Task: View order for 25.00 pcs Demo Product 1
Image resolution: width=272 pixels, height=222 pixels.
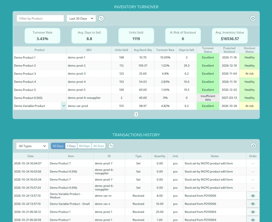Action: pos(253,212)
